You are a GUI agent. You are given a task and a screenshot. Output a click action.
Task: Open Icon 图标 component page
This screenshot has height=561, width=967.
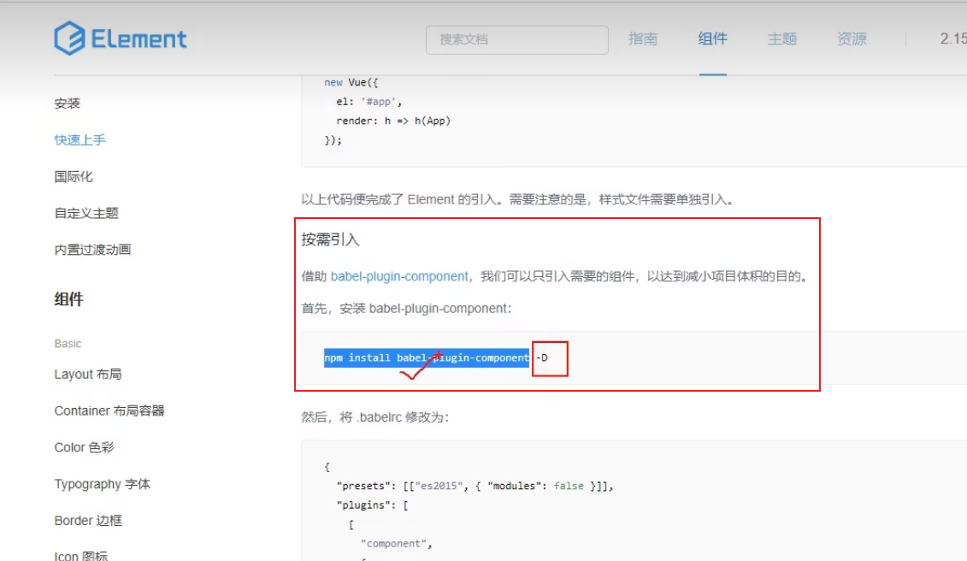(x=80, y=556)
